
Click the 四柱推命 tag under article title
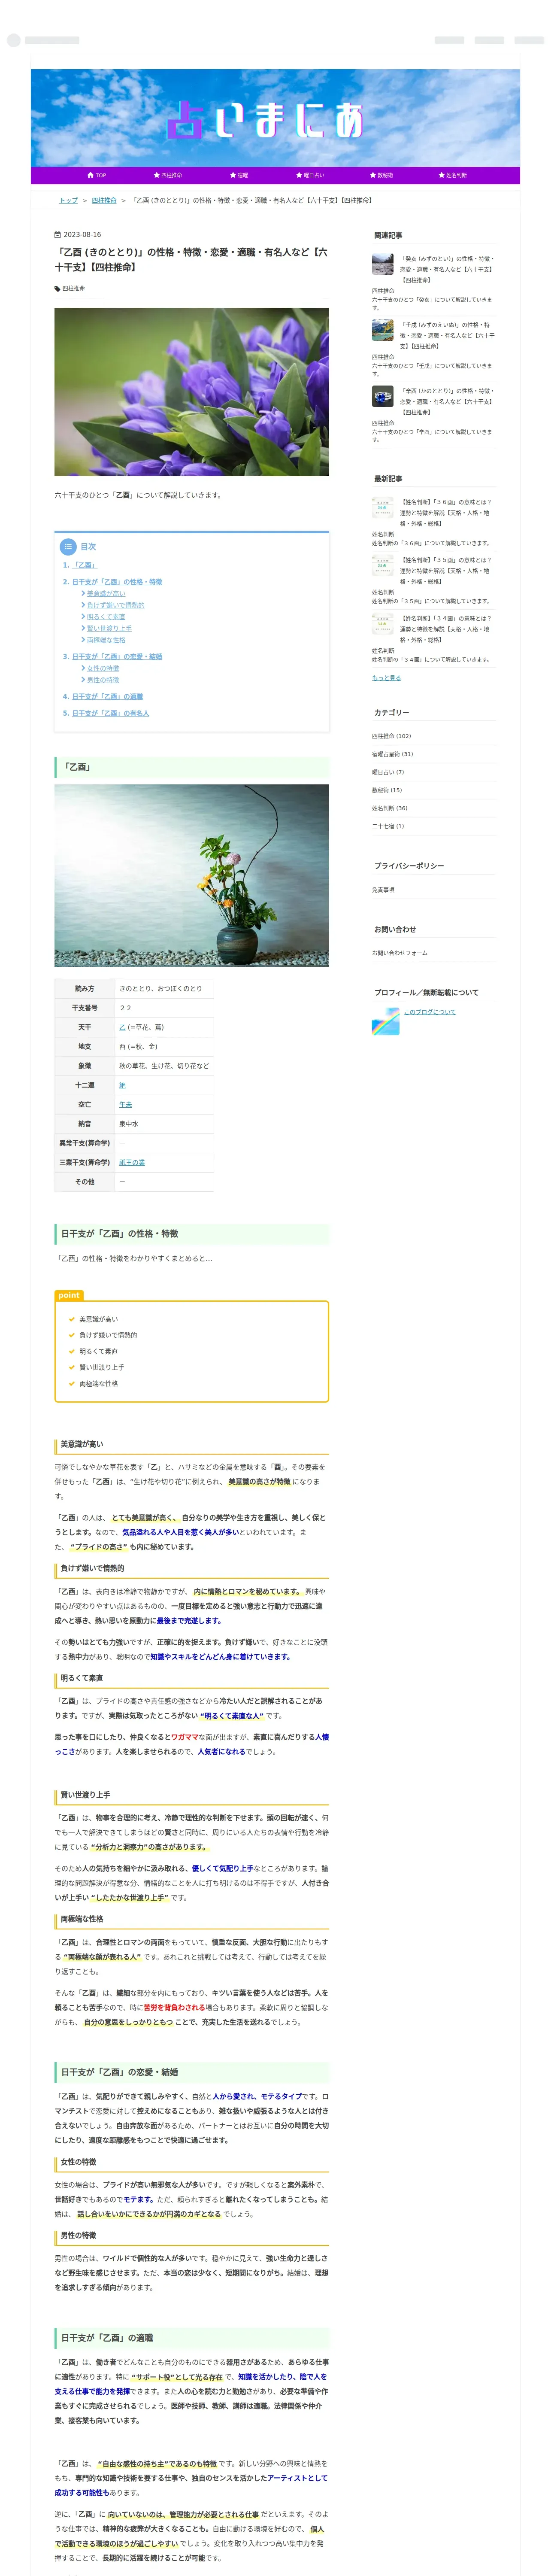point(73,288)
